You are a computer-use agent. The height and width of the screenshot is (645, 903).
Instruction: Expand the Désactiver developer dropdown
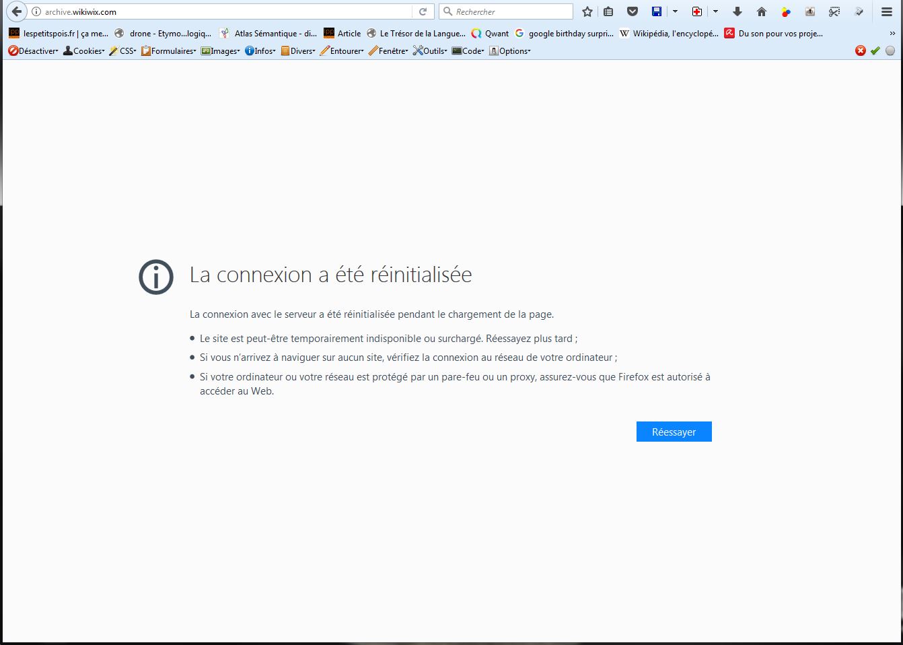click(33, 51)
